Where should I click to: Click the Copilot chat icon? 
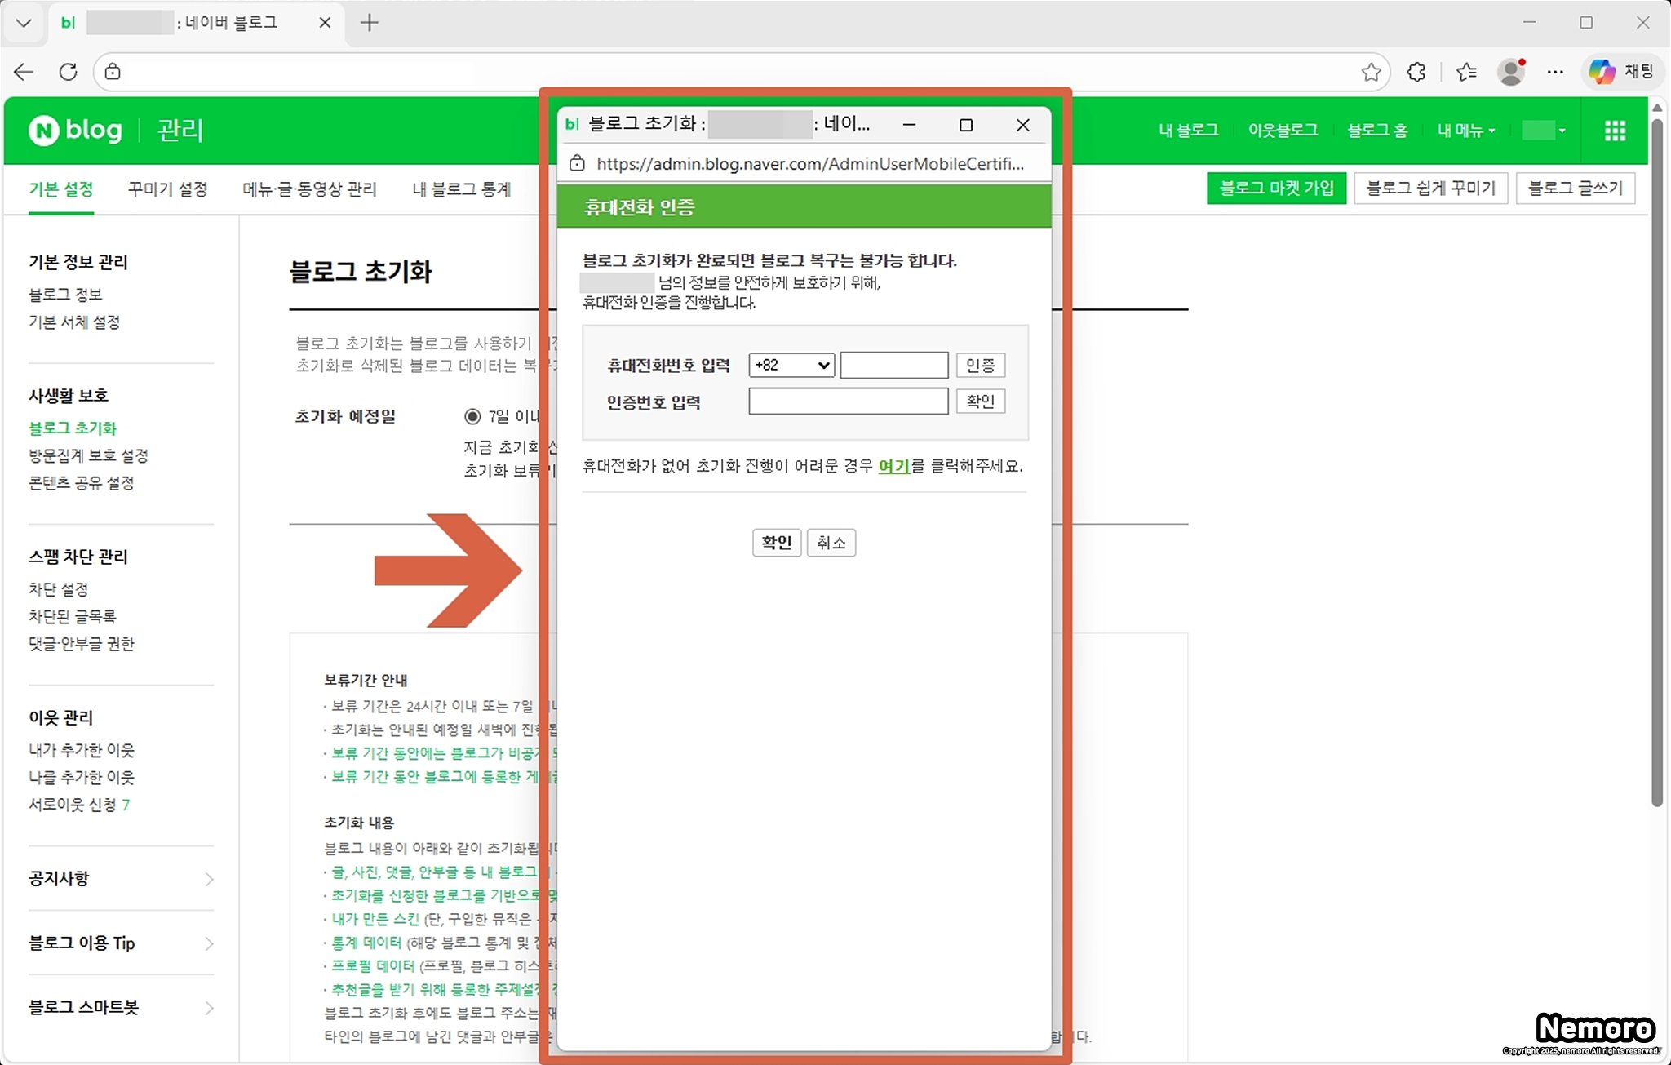1602,72
